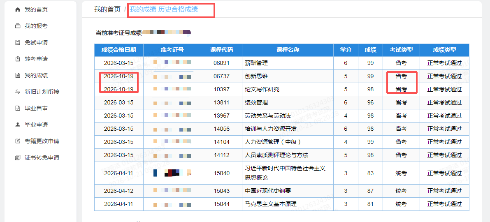The image size is (490, 222).
Task: Select 转考申请 sidebar entry
Action: [x=36, y=59]
